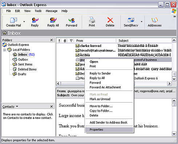This screenshot has height=144, width=178.
Task: Click the red Delete toolbar icon
Action: coord(110,20)
